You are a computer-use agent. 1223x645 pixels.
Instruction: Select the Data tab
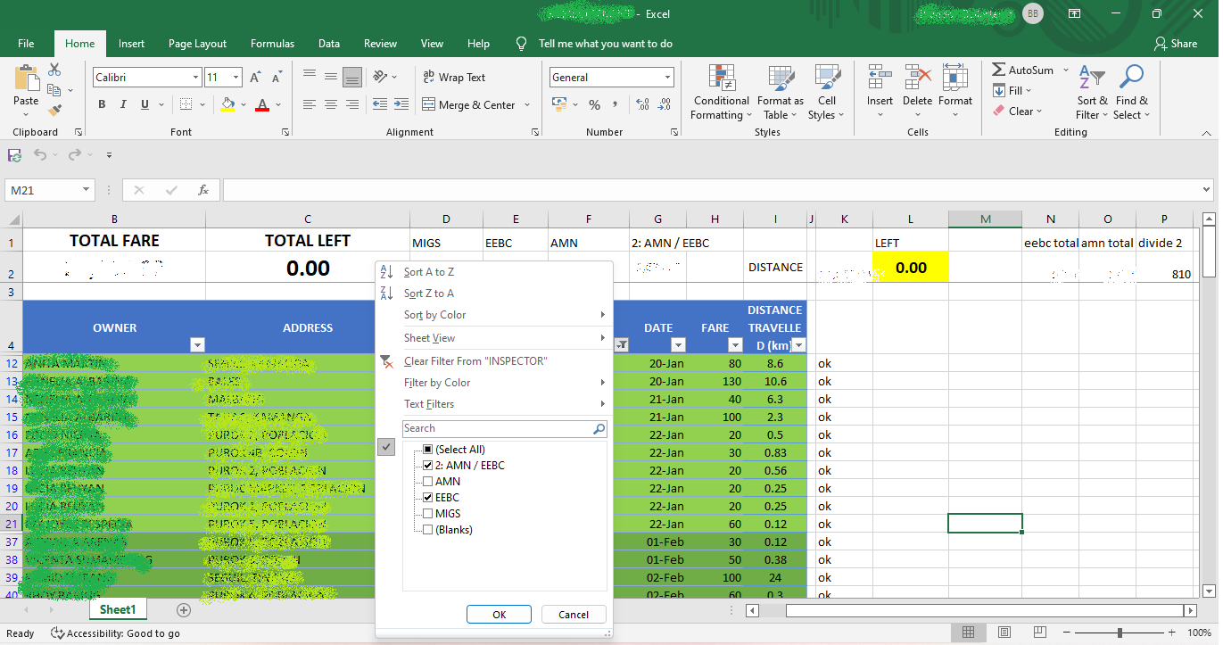pyautogui.click(x=329, y=44)
